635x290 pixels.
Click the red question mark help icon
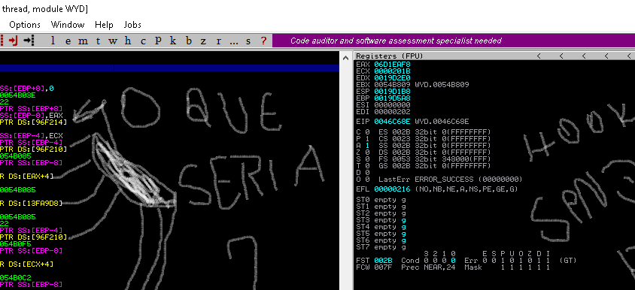pyautogui.click(x=263, y=41)
